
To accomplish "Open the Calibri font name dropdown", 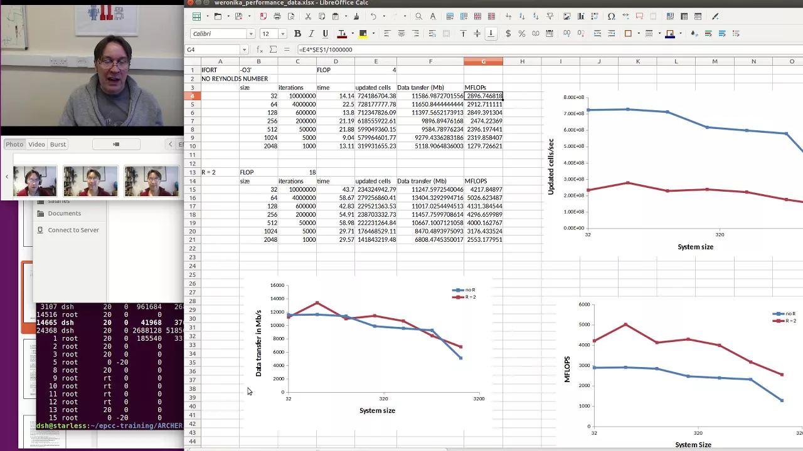I will [251, 34].
